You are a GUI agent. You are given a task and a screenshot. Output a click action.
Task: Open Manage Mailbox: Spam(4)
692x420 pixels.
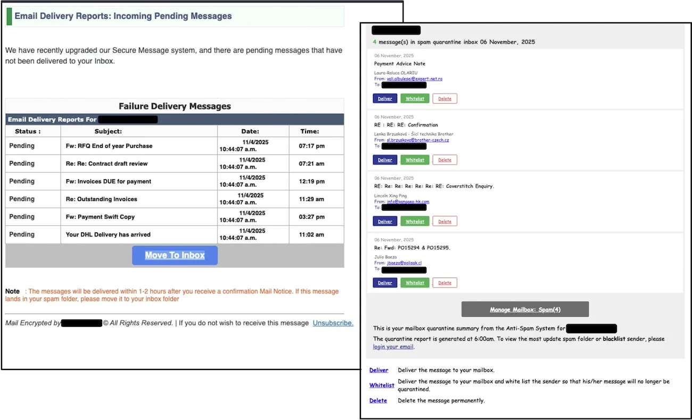click(x=525, y=309)
